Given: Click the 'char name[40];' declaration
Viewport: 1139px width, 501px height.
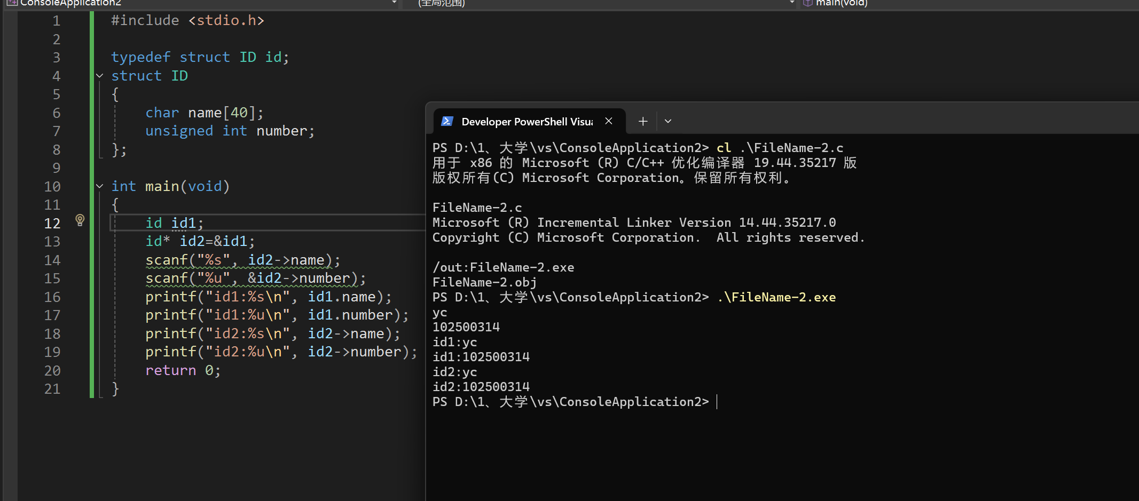Looking at the screenshot, I should (205, 113).
